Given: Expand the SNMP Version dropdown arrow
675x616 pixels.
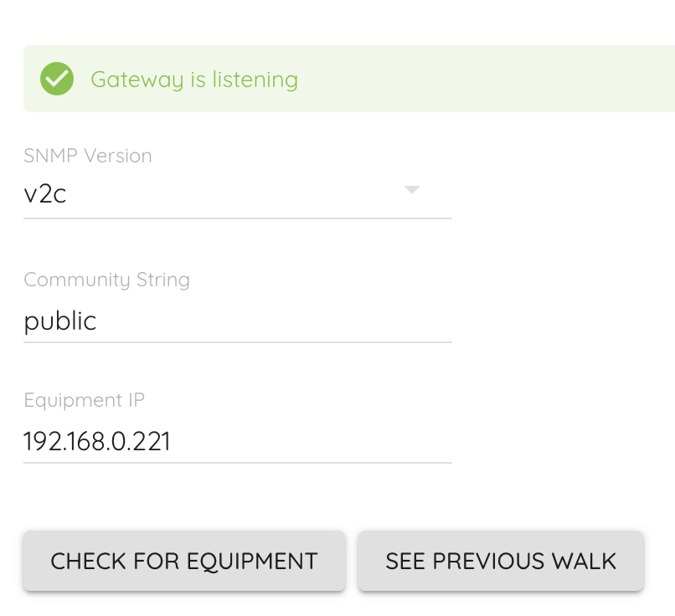Looking at the screenshot, I should (410, 190).
